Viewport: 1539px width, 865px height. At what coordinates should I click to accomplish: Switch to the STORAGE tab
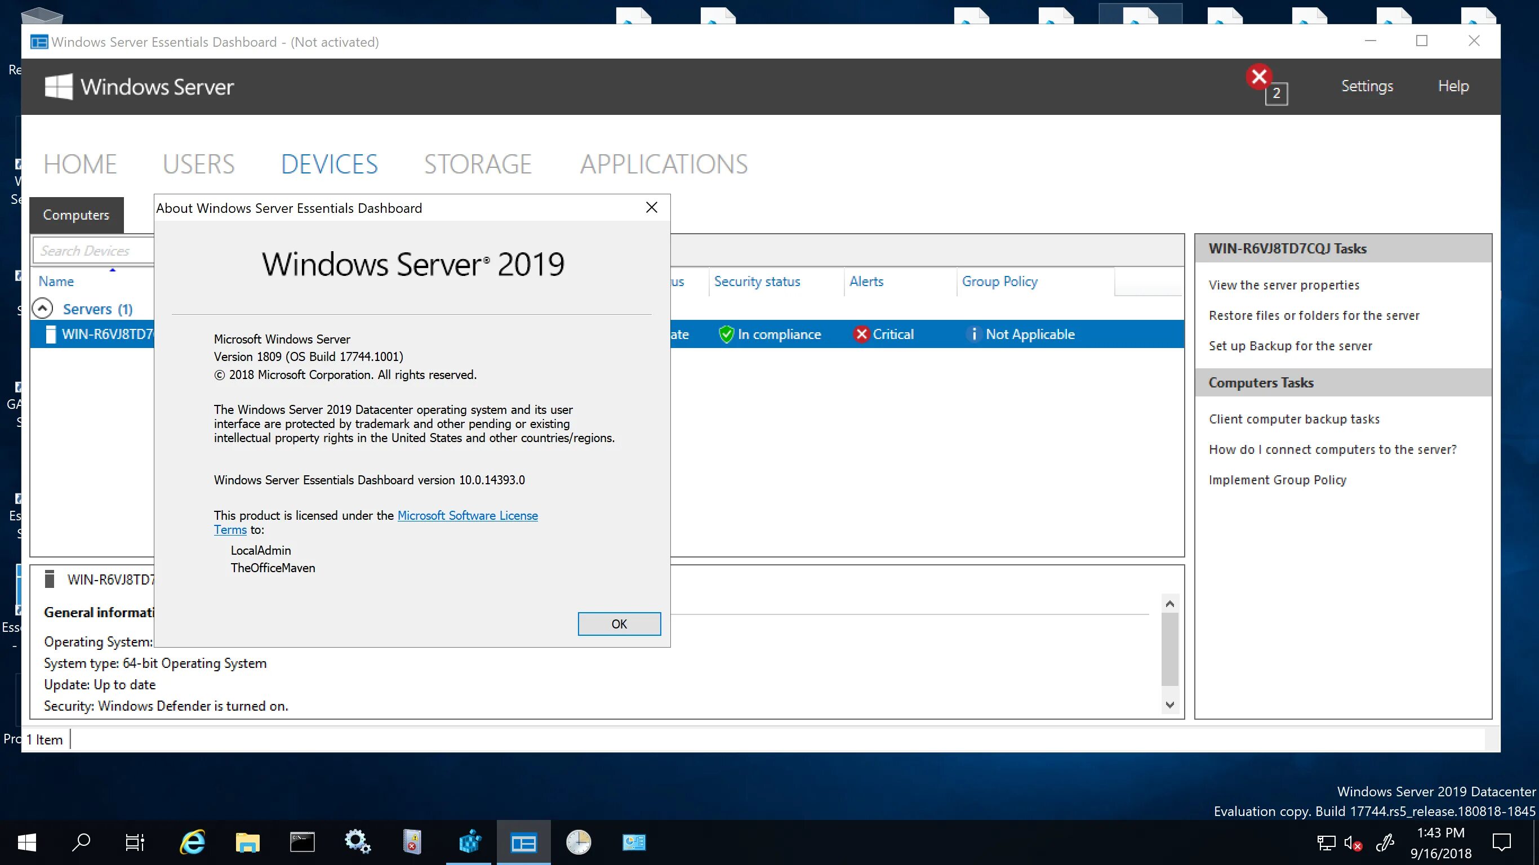pos(478,164)
